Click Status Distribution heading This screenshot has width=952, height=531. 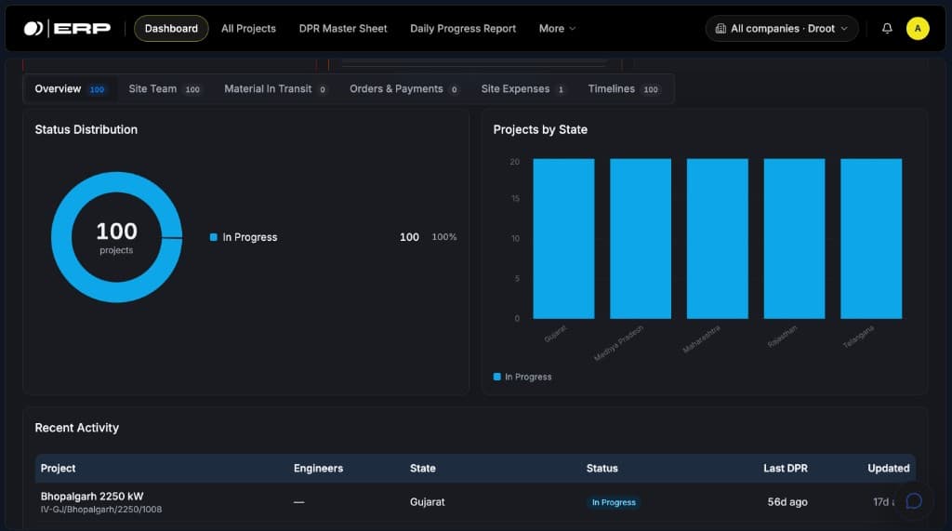[86, 129]
